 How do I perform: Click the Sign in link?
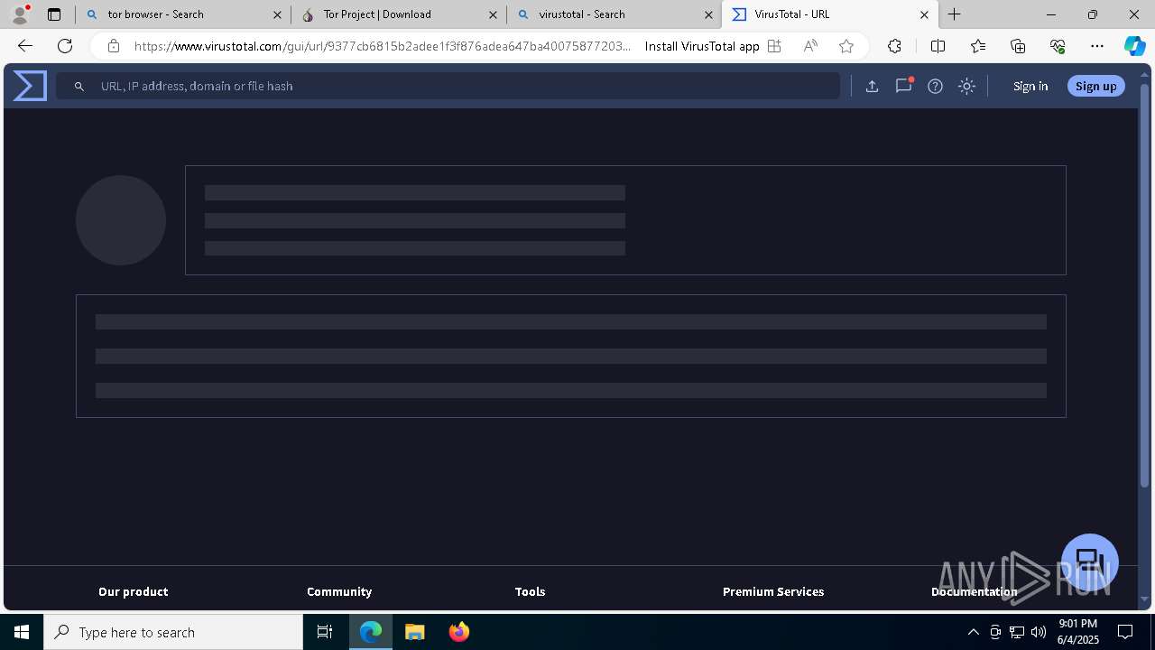1030,86
